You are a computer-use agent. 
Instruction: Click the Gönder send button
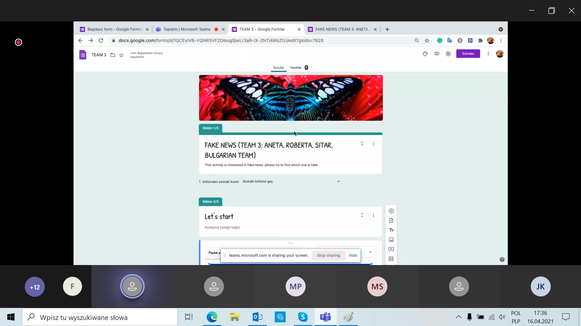(x=468, y=54)
